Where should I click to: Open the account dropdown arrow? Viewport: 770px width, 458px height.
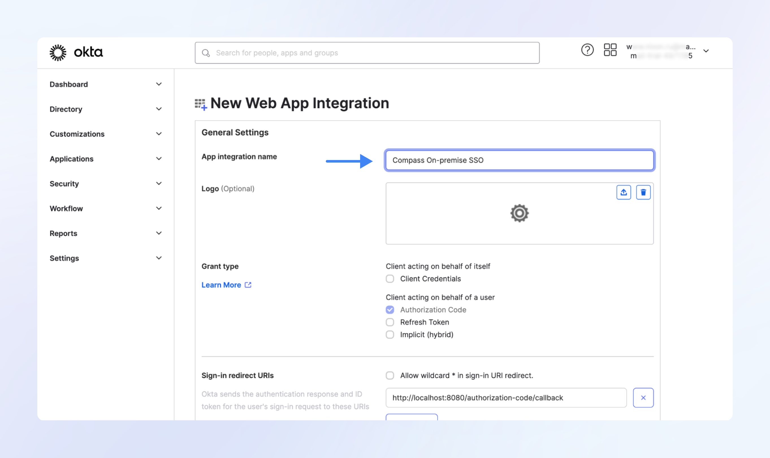pos(706,51)
